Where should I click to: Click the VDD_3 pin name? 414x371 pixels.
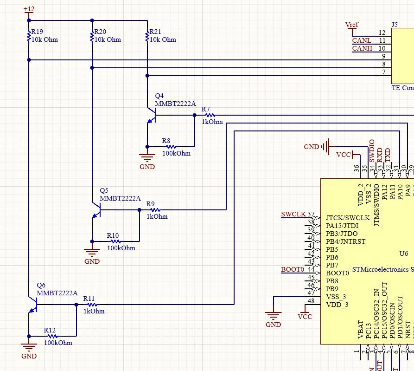[x=337, y=305]
